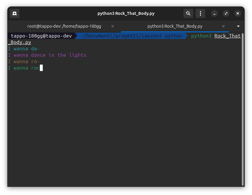
Task: Close the root@tappo-dev tab
Action: (113, 26)
